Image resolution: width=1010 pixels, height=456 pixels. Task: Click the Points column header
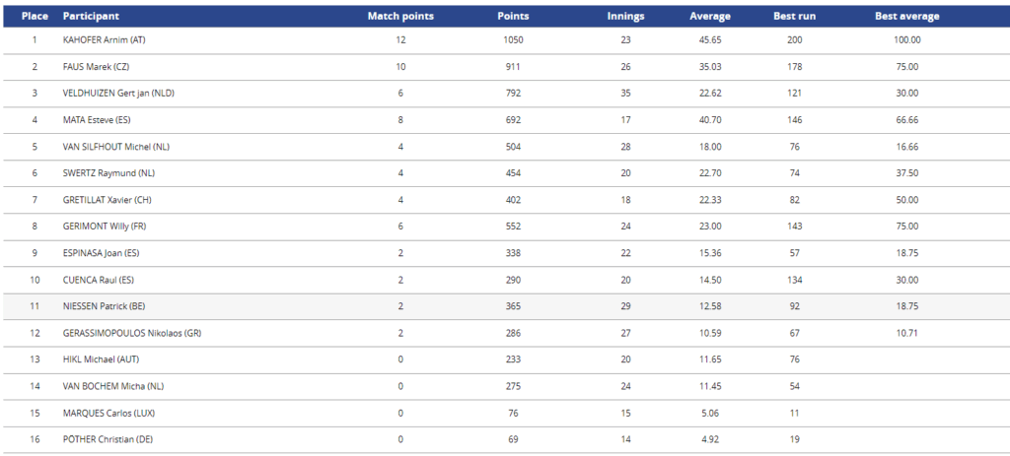[x=513, y=17]
